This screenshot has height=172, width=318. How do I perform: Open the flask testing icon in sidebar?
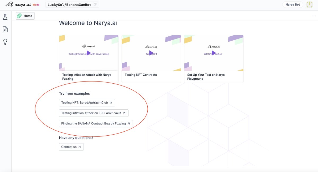(5, 17)
